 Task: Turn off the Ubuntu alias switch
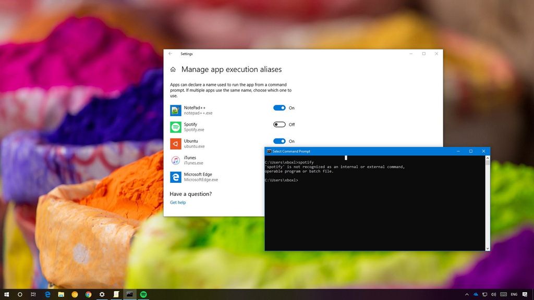click(x=280, y=141)
